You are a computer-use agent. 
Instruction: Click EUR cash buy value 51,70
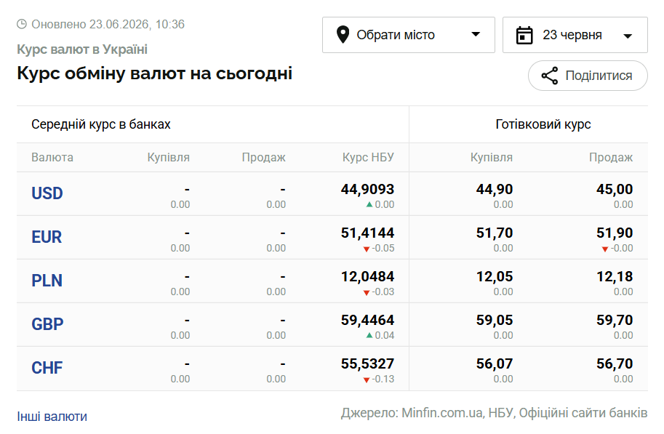(x=495, y=233)
